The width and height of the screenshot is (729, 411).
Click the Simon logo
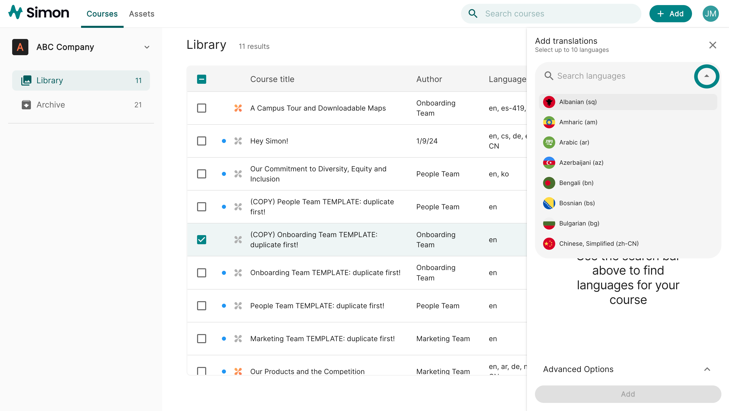click(x=39, y=13)
